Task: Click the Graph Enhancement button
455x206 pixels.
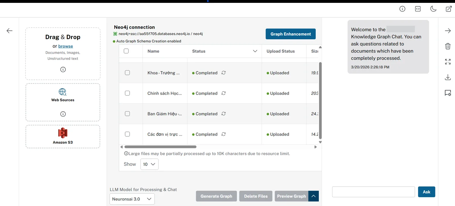Action: (291, 34)
